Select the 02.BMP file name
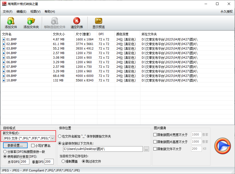Viewport: 235px width, 174px height. [x=11, y=44]
